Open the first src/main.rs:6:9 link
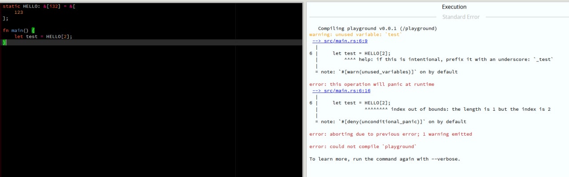The height and width of the screenshot is (177, 569). point(340,40)
